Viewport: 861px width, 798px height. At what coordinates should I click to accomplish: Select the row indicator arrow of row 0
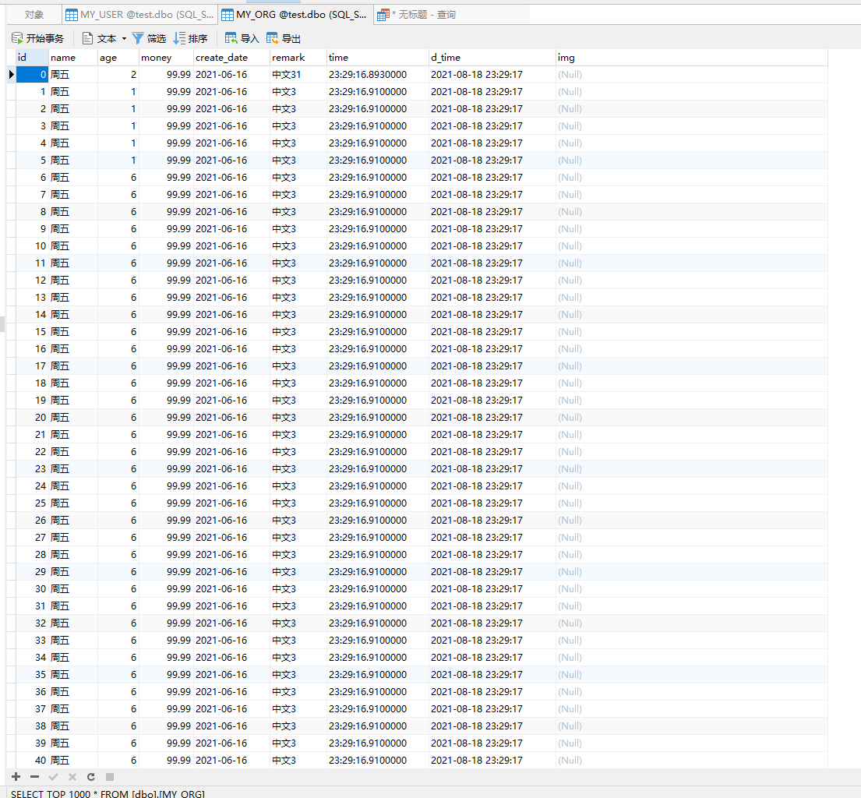pyautogui.click(x=11, y=75)
